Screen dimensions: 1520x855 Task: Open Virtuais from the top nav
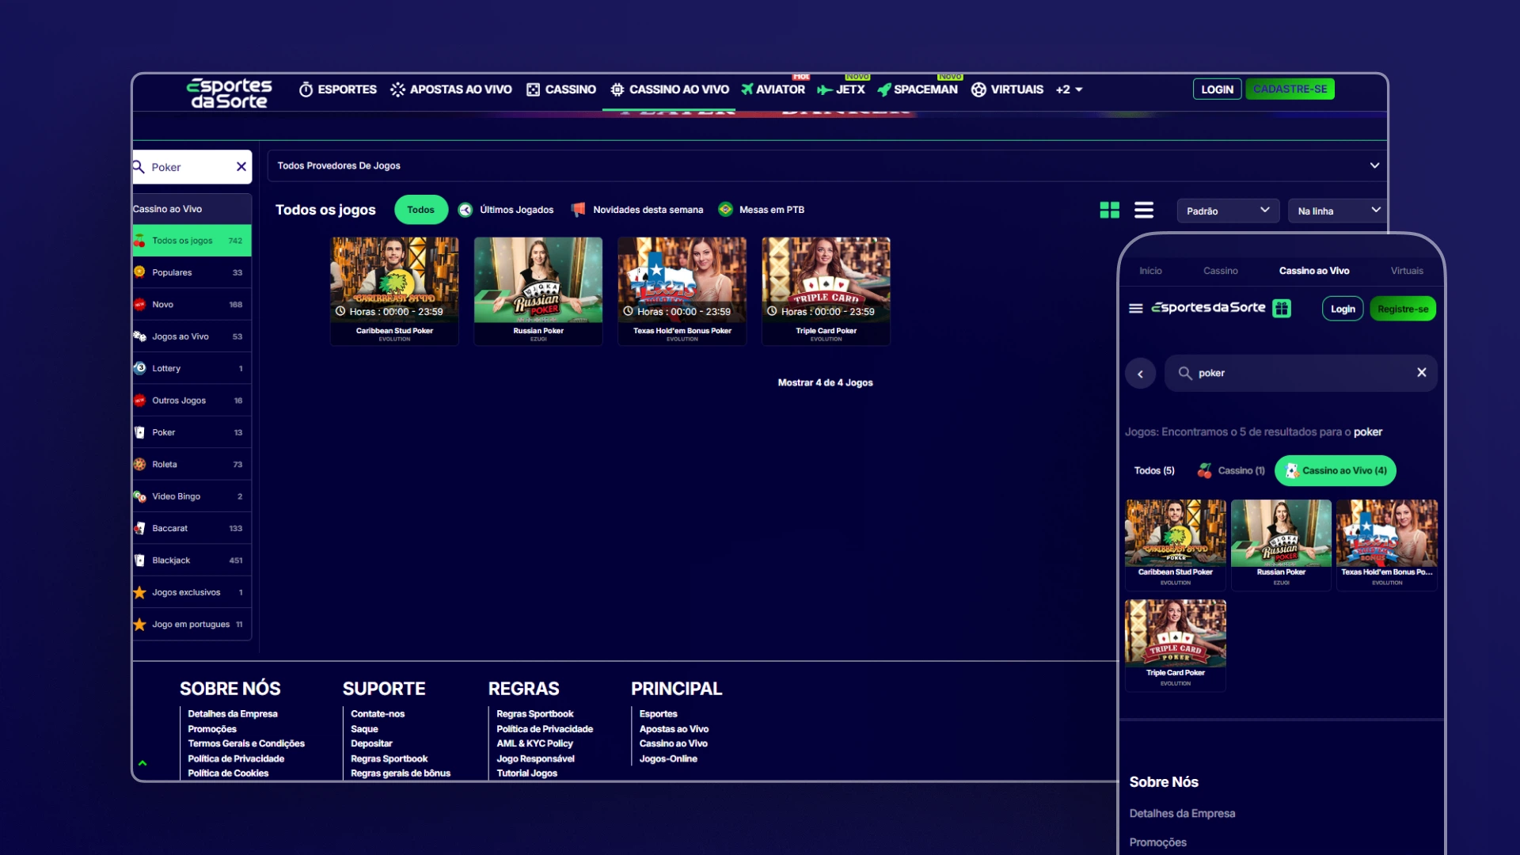tap(1007, 89)
